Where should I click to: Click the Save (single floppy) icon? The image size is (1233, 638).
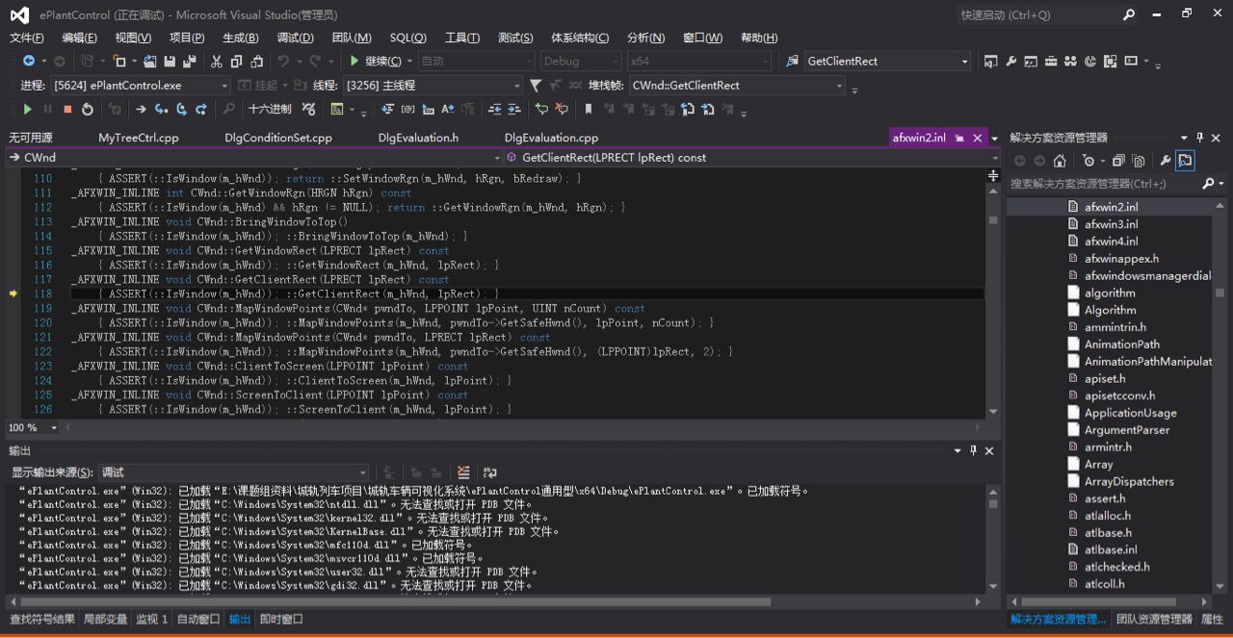click(170, 62)
